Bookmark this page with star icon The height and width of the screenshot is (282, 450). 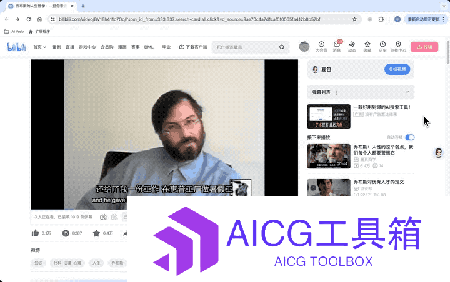[x=354, y=19]
